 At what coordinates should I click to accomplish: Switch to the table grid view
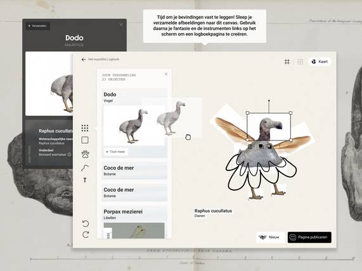click(x=300, y=61)
